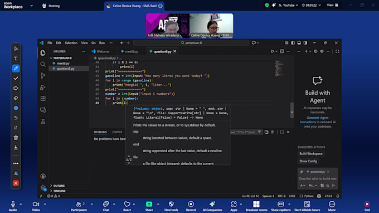This screenshot has width=379, height=213.
Task: Open VS Code Search view
Action: (43, 64)
